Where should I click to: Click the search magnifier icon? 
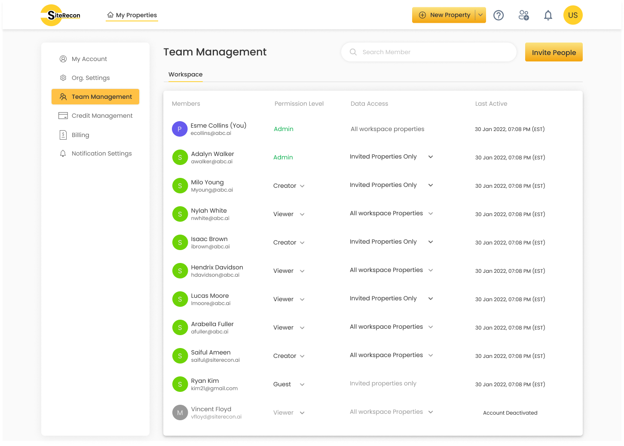tap(353, 52)
